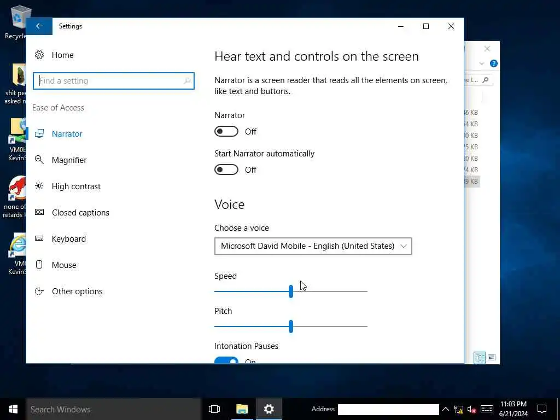This screenshot has width=560, height=420.
Task: Click the search icon in background window
Action: 486,80
